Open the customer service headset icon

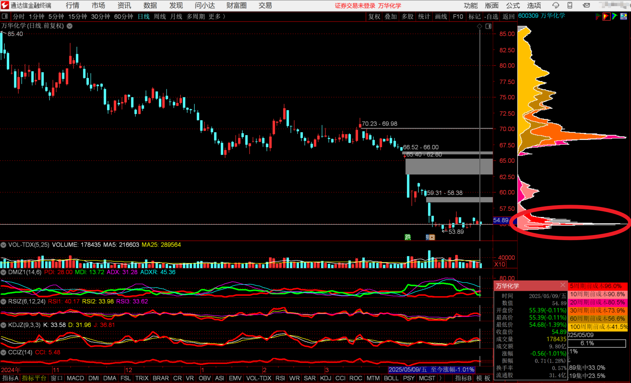point(555,5)
